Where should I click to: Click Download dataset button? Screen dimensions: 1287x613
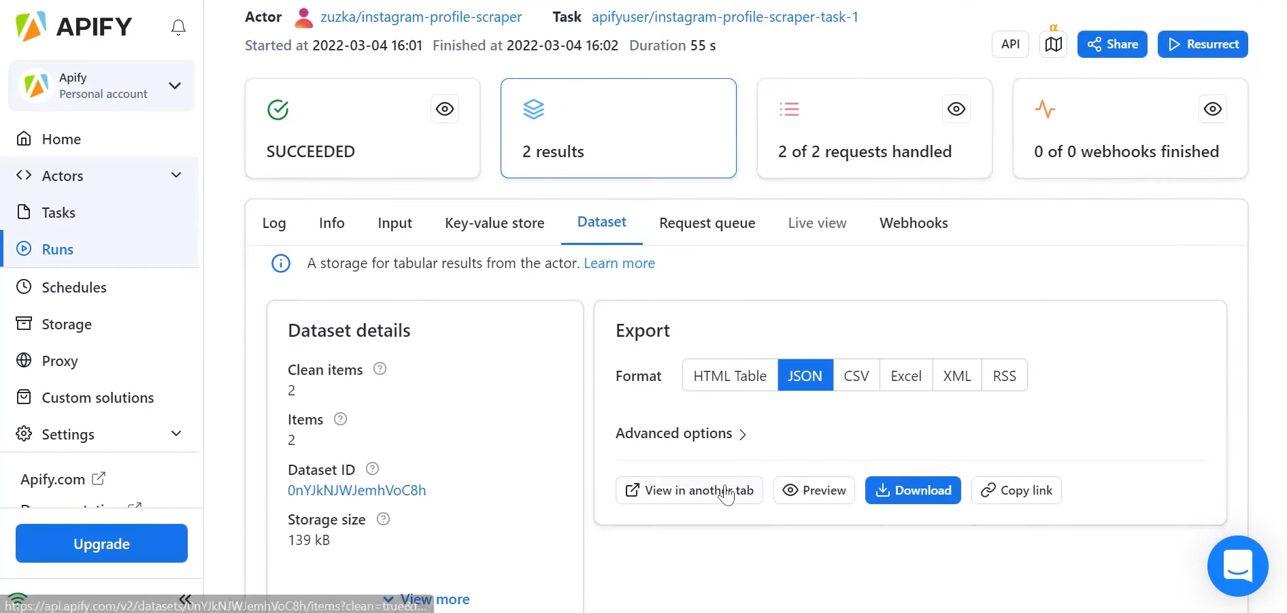pos(913,491)
